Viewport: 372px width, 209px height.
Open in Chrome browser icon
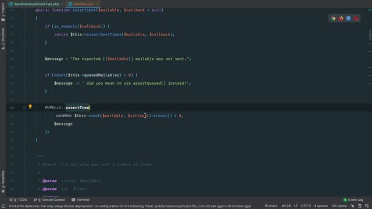click(x=333, y=19)
